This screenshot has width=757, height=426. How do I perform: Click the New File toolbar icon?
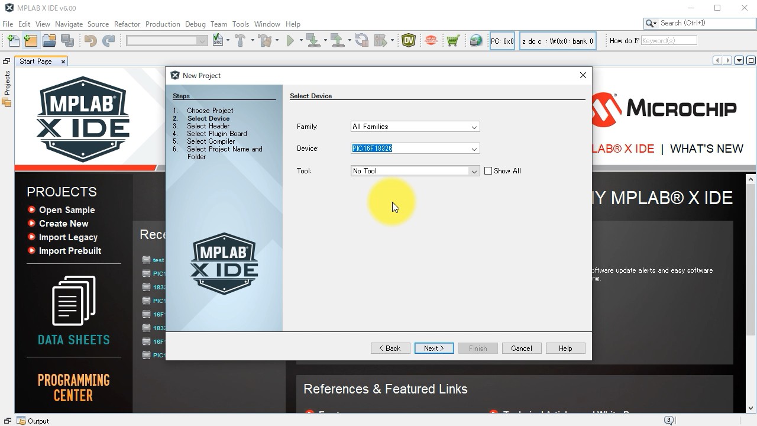coord(13,41)
